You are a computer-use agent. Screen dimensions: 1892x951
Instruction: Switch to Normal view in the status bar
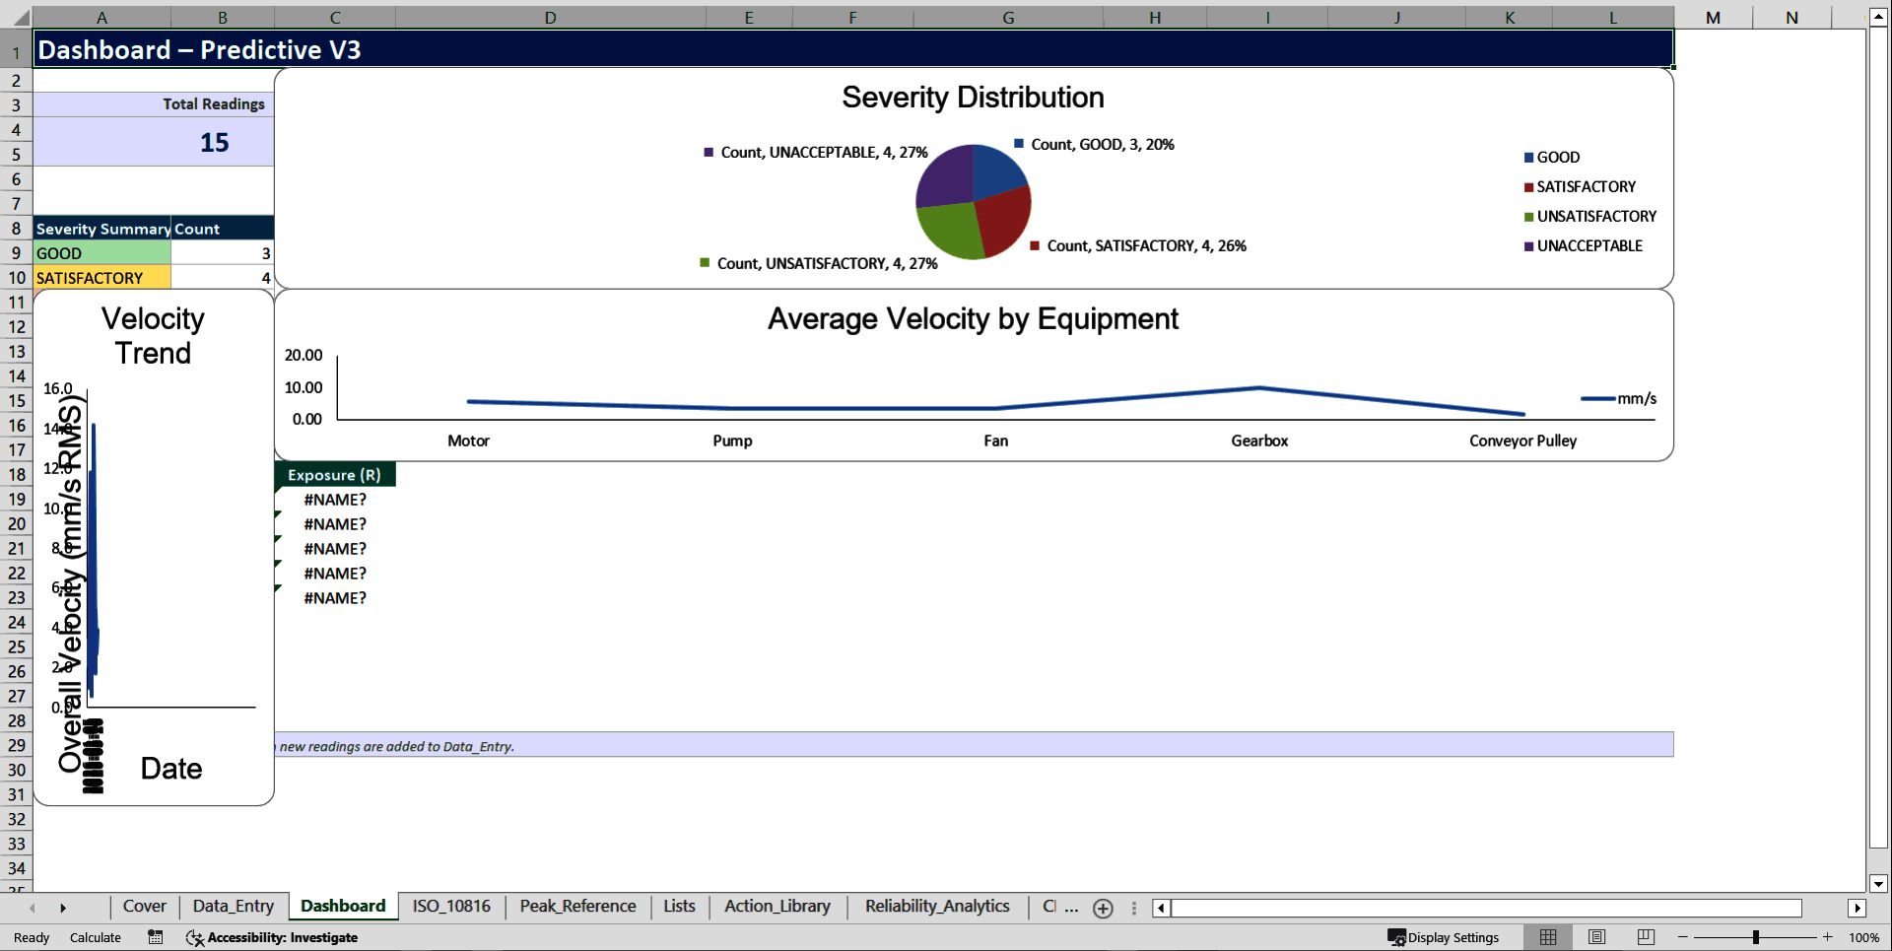click(x=1547, y=937)
